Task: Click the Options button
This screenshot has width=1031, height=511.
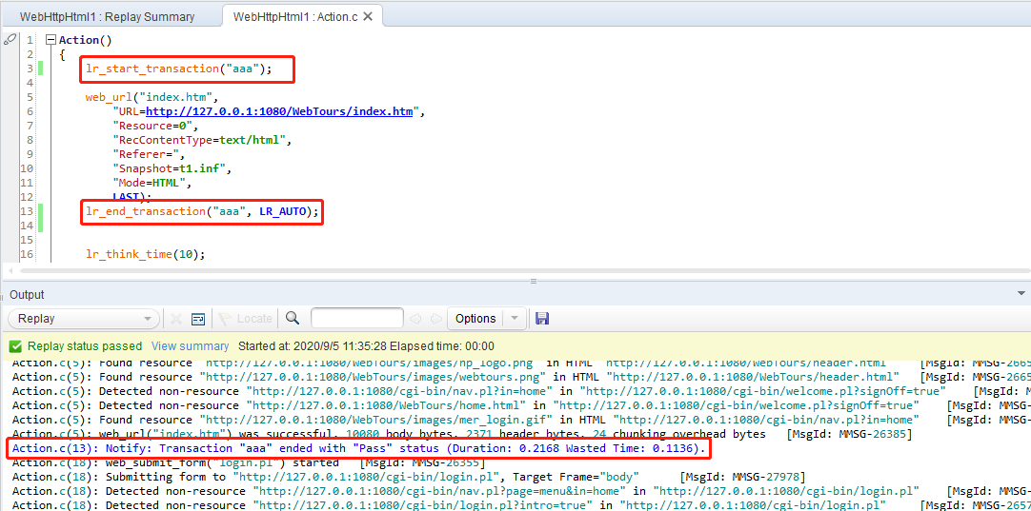Action: point(475,319)
